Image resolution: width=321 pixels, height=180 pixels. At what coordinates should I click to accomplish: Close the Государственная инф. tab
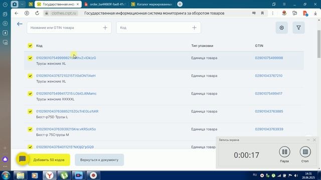78,4
